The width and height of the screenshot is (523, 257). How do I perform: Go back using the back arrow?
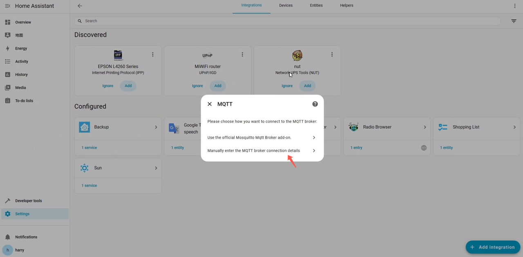[80, 6]
